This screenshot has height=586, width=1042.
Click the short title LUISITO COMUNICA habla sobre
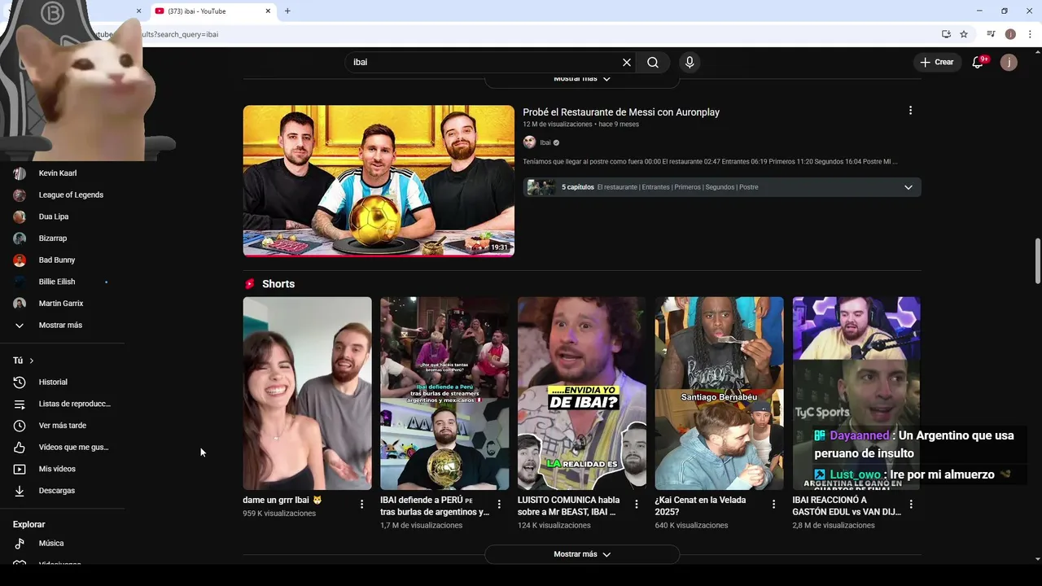click(568, 506)
